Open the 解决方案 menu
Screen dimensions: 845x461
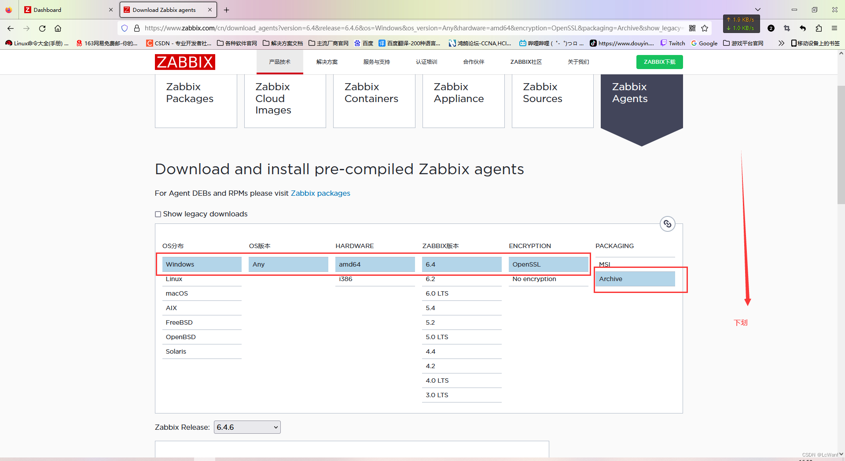(x=327, y=62)
